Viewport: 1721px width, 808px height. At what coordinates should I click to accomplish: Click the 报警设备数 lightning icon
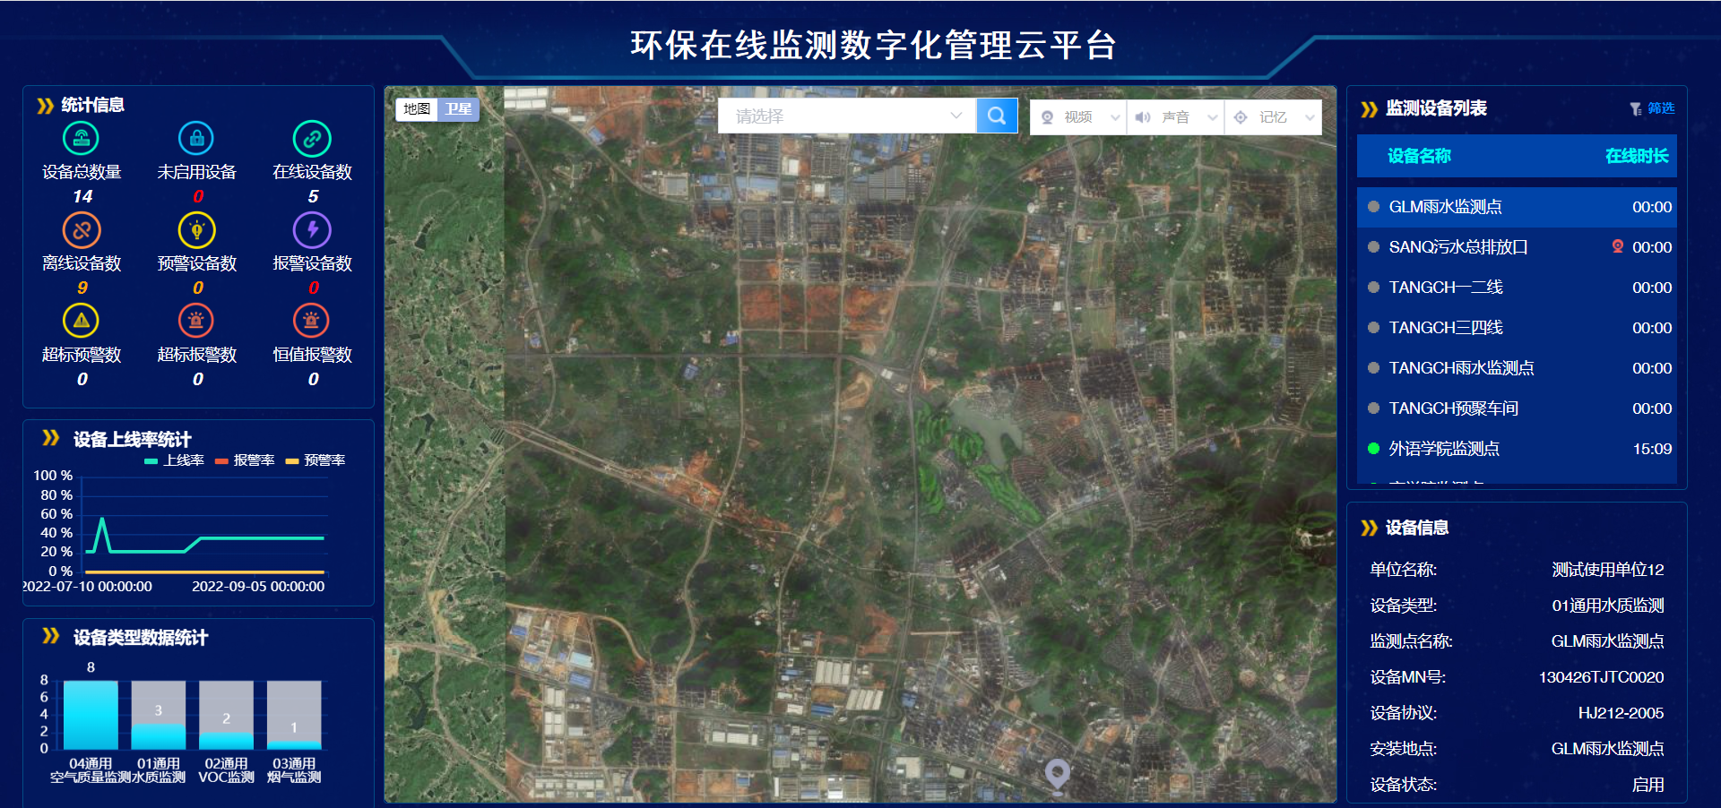point(312,230)
